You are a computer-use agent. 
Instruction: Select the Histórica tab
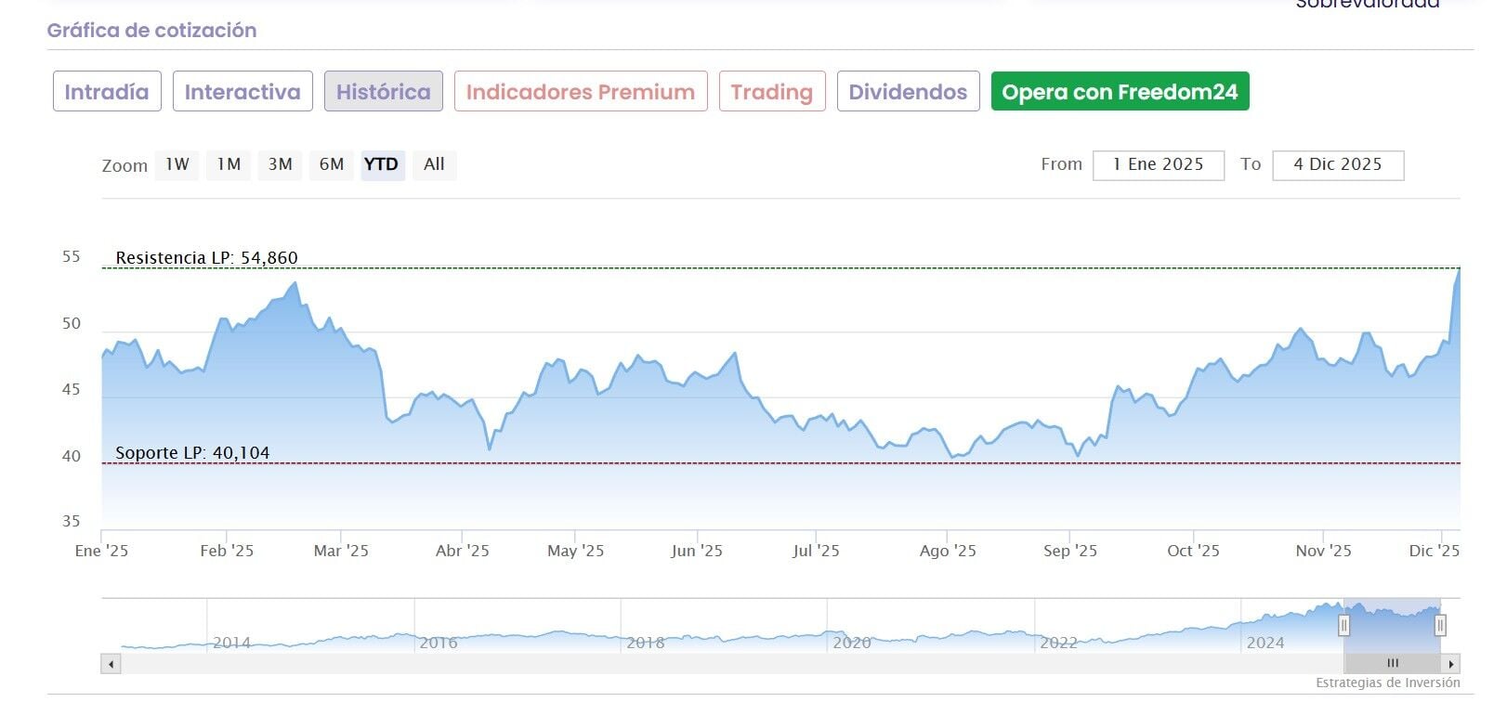(383, 92)
